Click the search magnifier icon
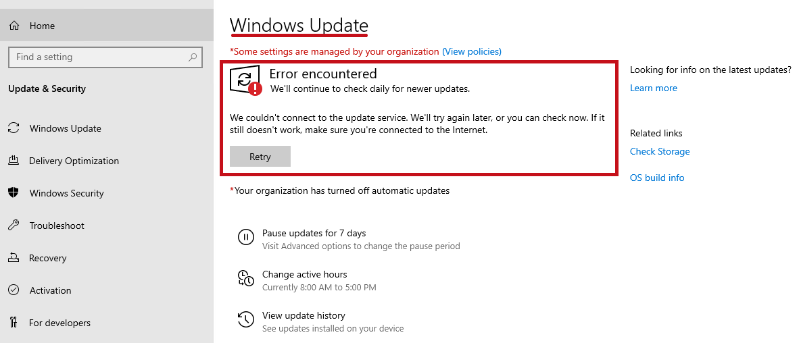Image resolution: width=799 pixels, height=343 pixels. pos(193,57)
